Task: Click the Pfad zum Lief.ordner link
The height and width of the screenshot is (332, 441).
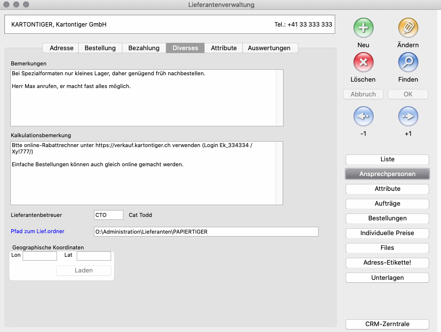Action: [38, 231]
